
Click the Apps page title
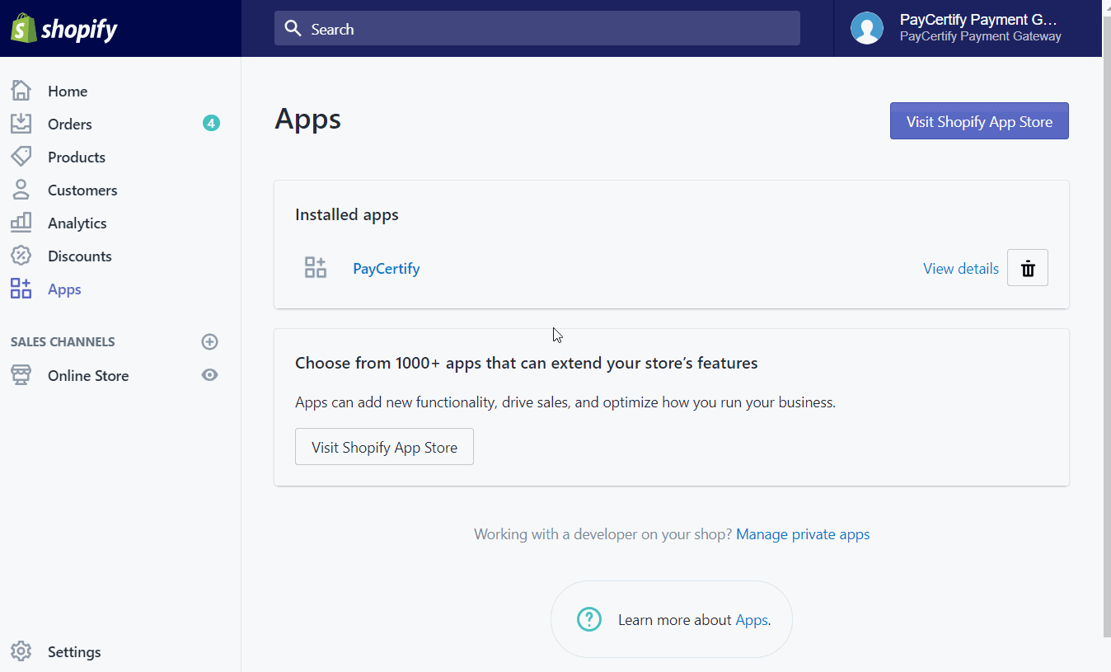point(308,120)
